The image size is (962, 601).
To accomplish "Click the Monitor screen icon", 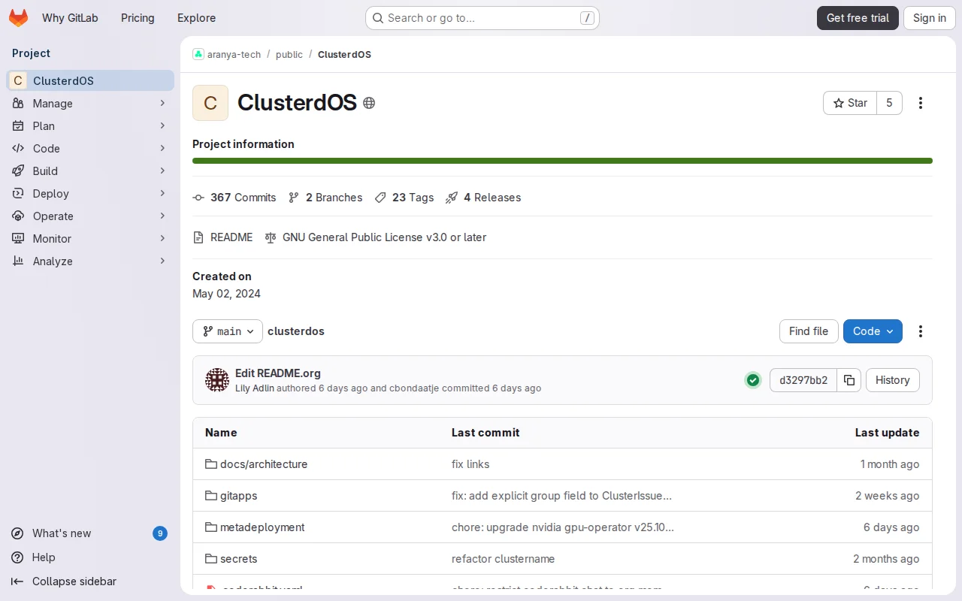I will pos(18,238).
